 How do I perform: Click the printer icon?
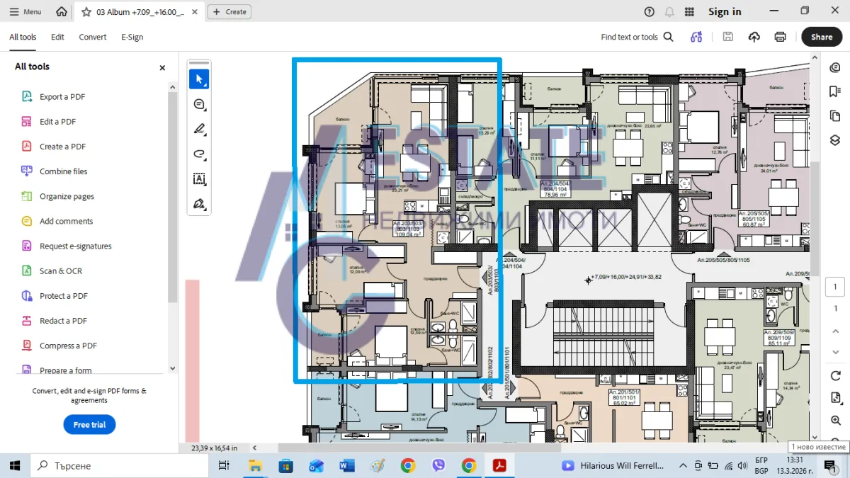coord(780,37)
